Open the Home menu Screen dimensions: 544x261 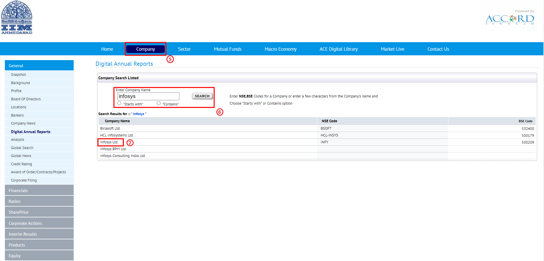coord(107,49)
